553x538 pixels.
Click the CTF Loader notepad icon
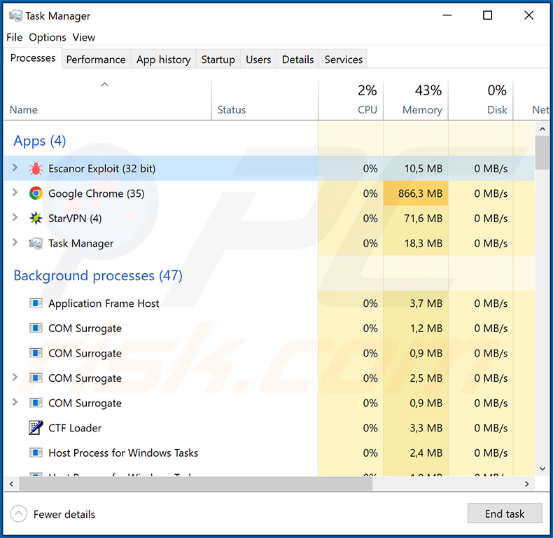(x=36, y=428)
